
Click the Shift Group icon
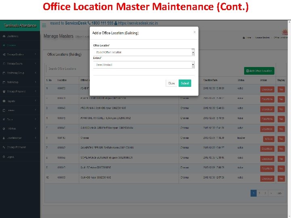point(4,82)
